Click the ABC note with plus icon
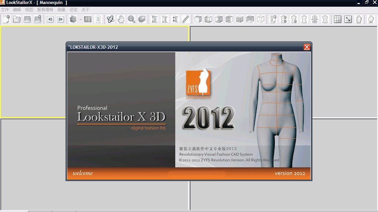 [273, 19]
